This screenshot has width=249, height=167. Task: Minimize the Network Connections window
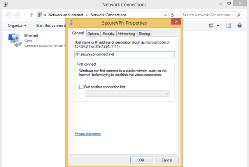[x=221, y=4]
